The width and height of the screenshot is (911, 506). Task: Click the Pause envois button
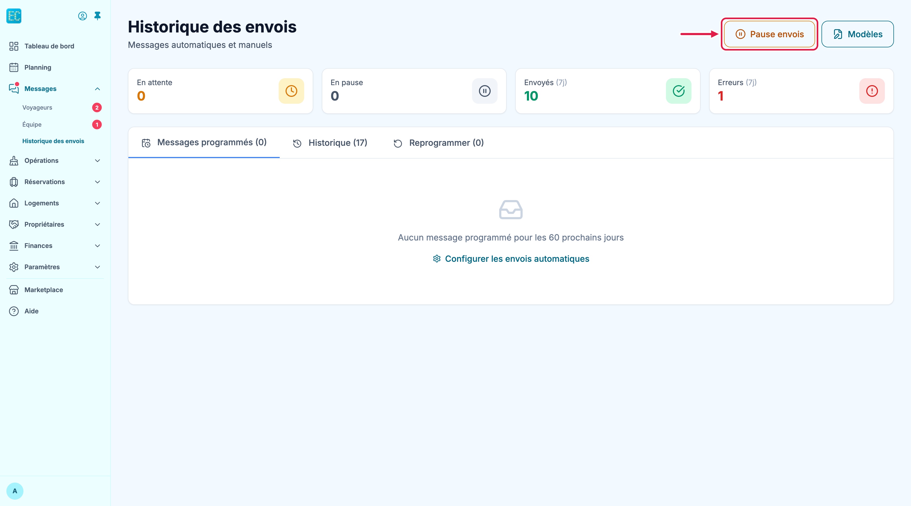[x=769, y=34]
